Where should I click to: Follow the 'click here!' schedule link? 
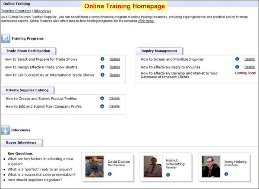coord(146,21)
